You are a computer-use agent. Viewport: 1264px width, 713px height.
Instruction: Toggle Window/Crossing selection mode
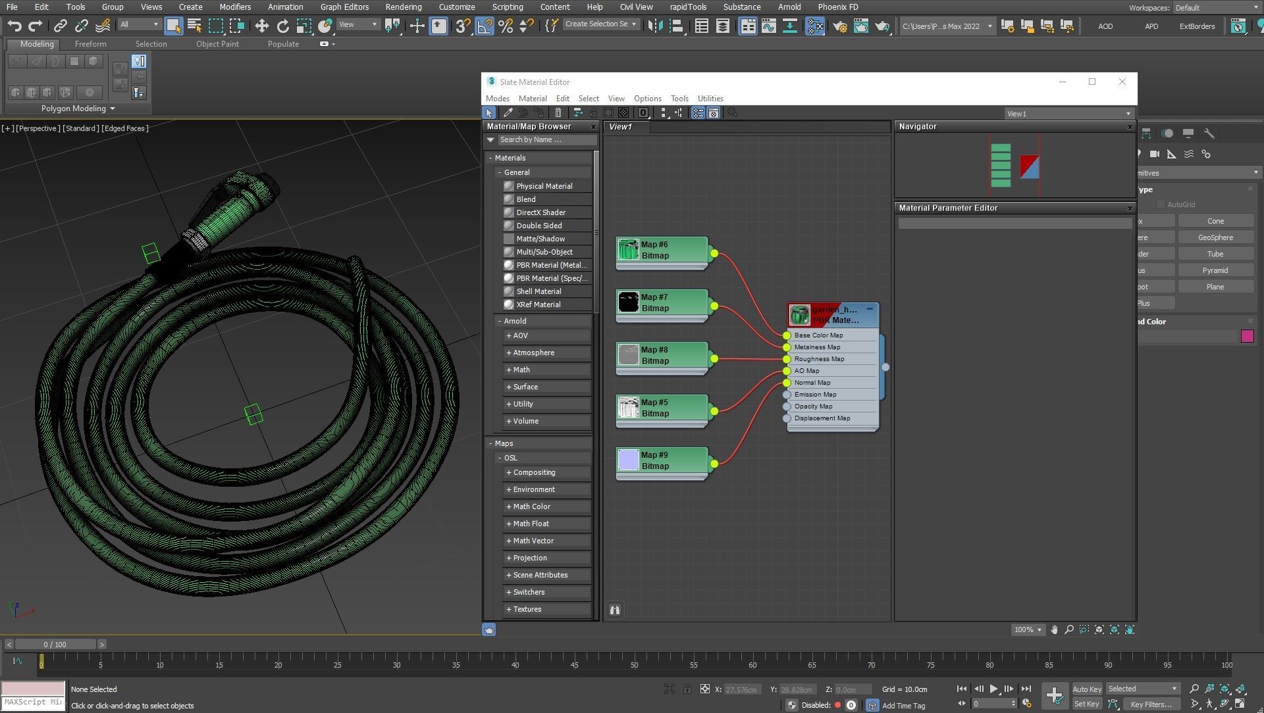[x=237, y=26]
